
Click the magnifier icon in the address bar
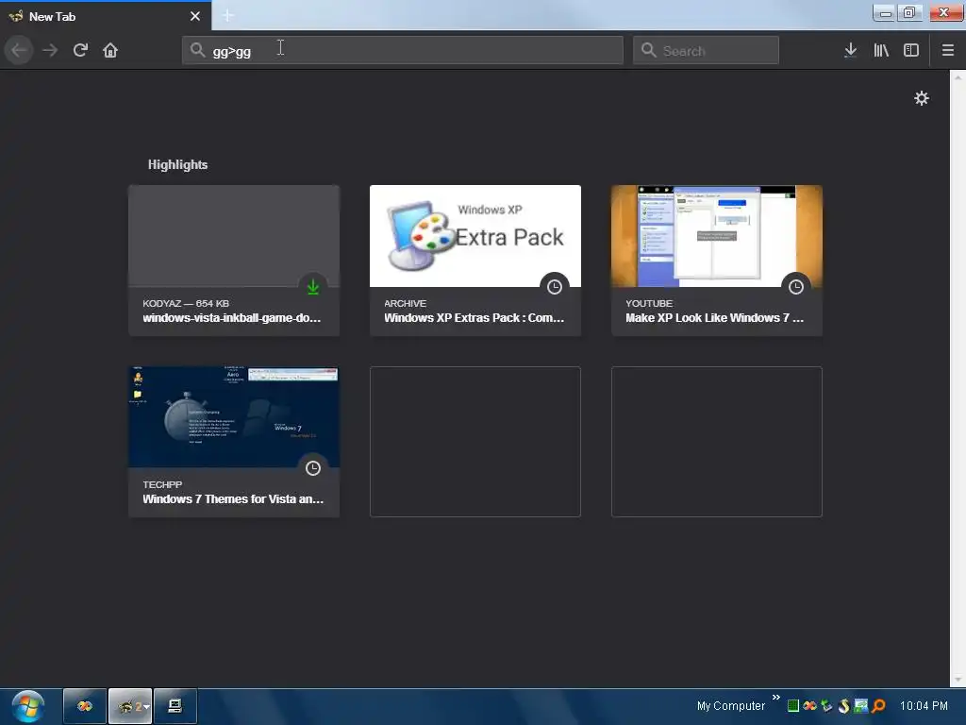[197, 50]
